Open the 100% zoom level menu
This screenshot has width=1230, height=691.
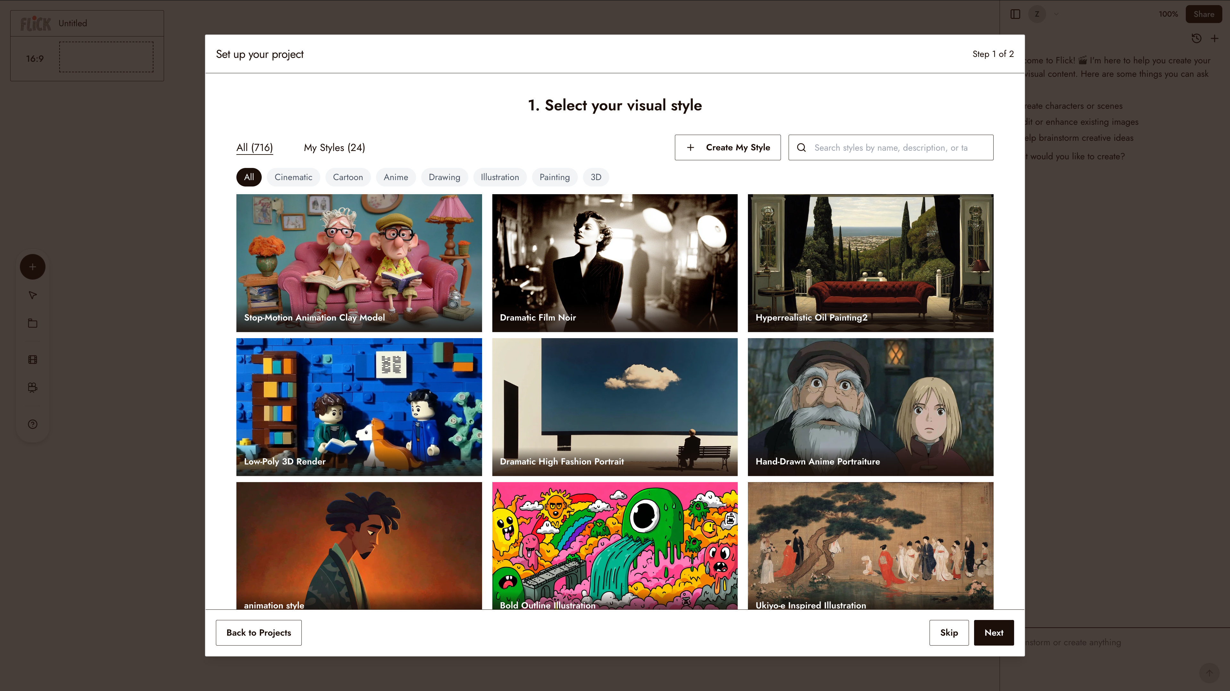click(1168, 14)
